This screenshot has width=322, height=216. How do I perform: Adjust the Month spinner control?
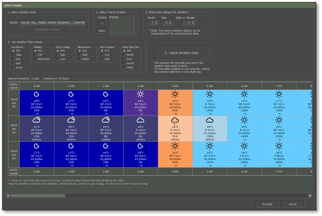tap(156, 22)
